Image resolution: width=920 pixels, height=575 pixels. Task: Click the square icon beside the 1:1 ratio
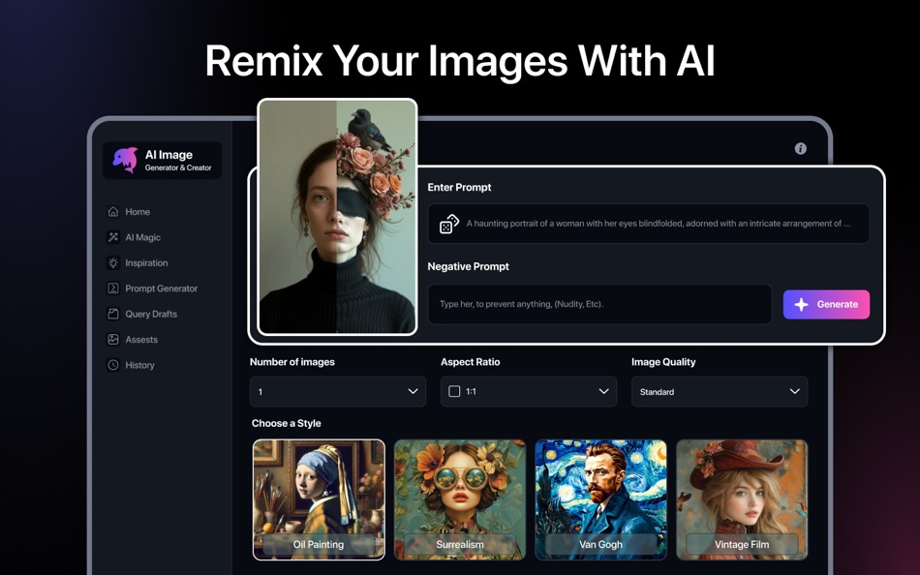454,391
